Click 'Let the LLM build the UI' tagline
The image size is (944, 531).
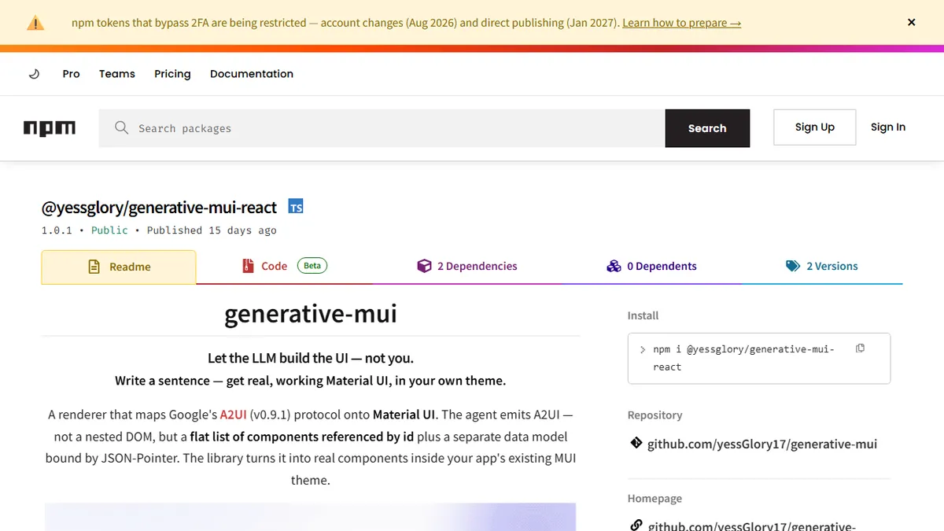tap(311, 358)
